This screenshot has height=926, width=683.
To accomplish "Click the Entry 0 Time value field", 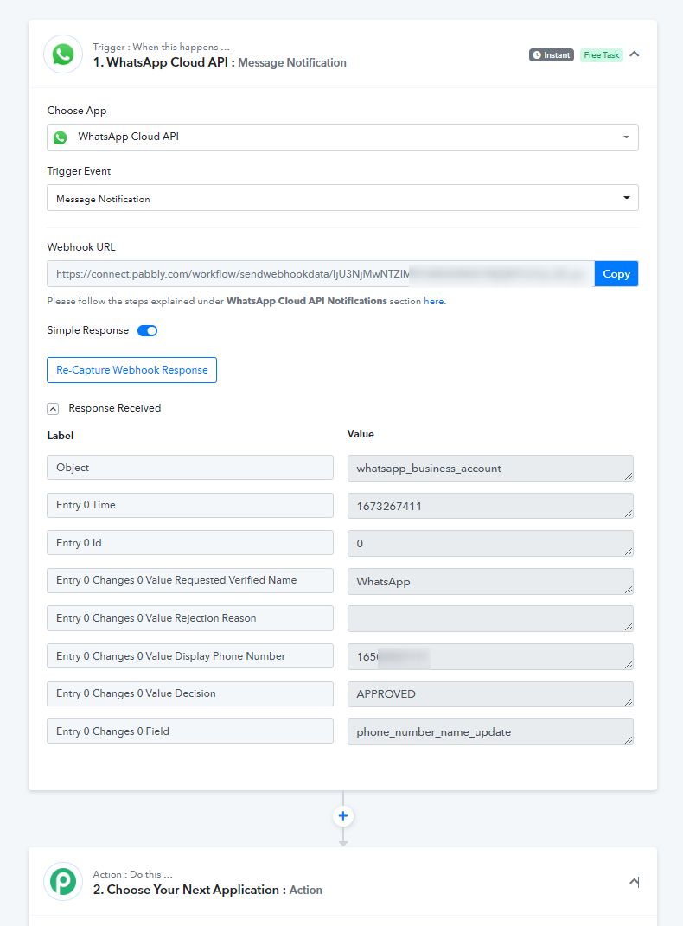I will pyautogui.click(x=489, y=506).
